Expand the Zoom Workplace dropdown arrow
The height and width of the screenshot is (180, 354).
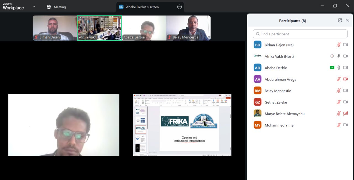point(34,6)
